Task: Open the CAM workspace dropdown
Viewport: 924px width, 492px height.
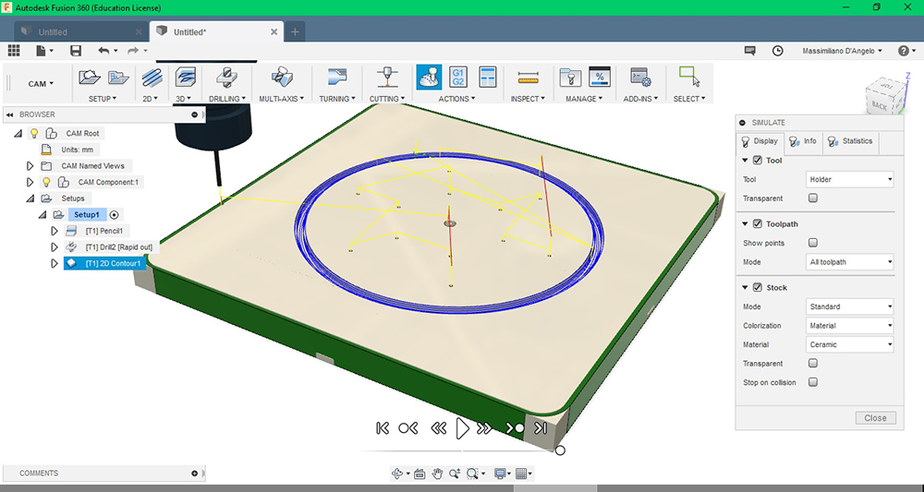Action: 41,84
